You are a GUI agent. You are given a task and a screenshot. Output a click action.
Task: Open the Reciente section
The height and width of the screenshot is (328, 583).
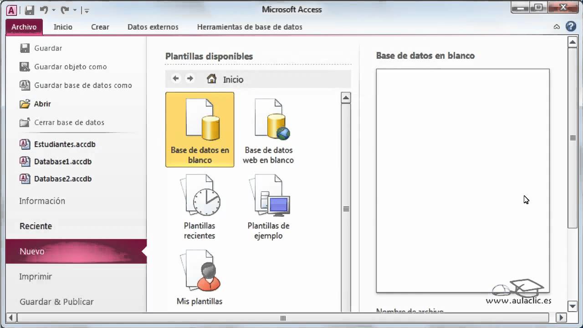(x=36, y=226)
